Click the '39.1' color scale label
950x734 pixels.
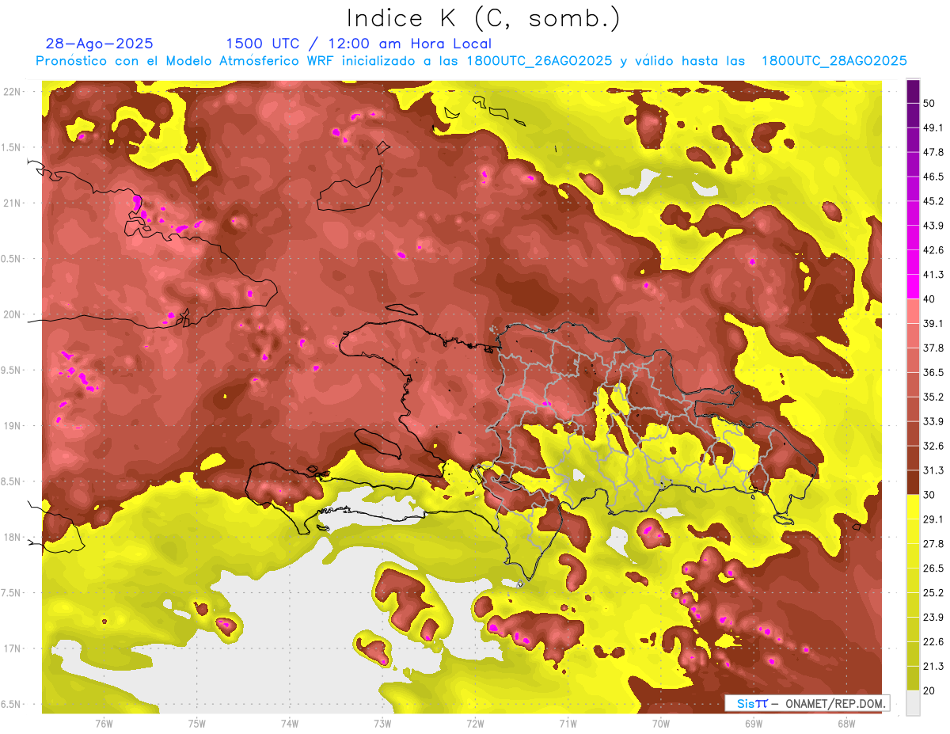[934, 323]
